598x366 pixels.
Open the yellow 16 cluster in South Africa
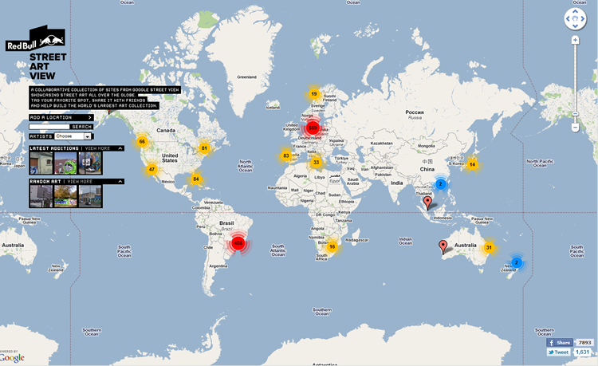pos(332,246)
